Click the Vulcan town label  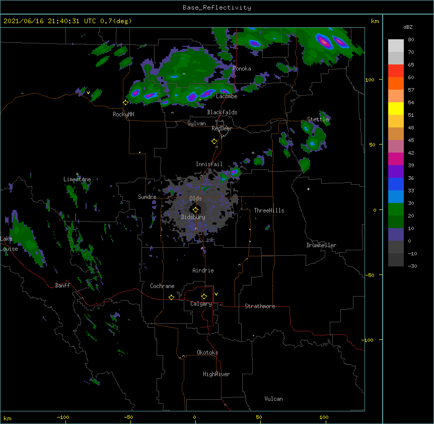point(273,399)
